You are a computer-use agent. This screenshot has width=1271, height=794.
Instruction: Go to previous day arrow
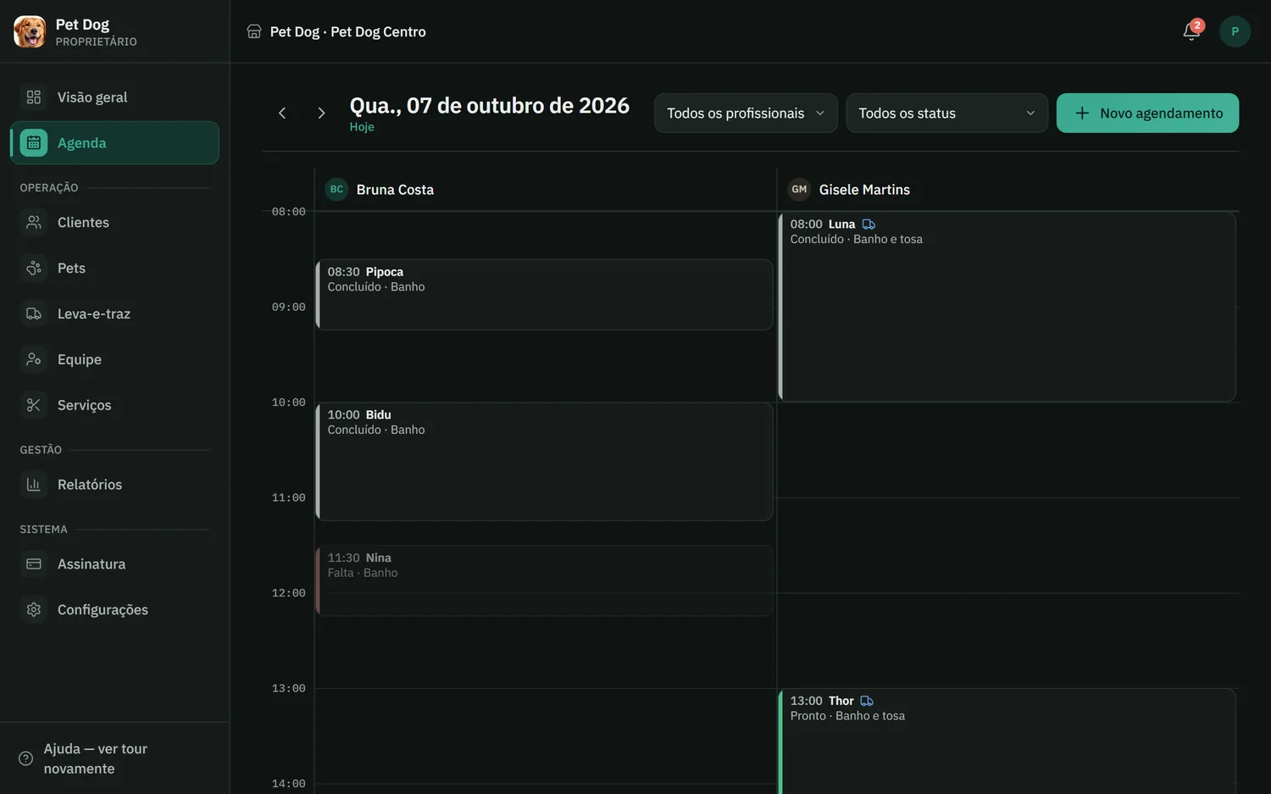282,113
